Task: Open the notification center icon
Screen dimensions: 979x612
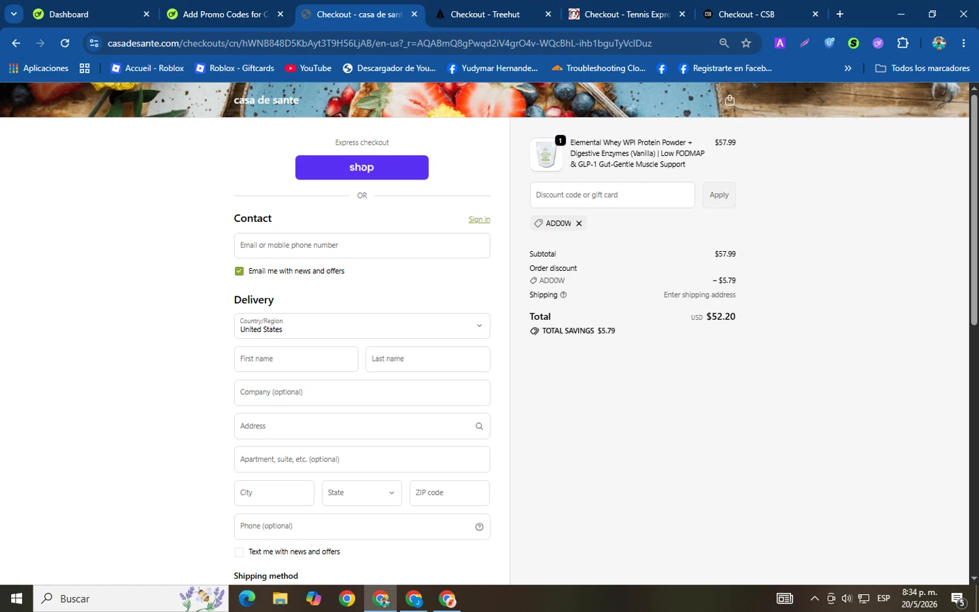Action: pyautogui.click(x=958, y=598)
